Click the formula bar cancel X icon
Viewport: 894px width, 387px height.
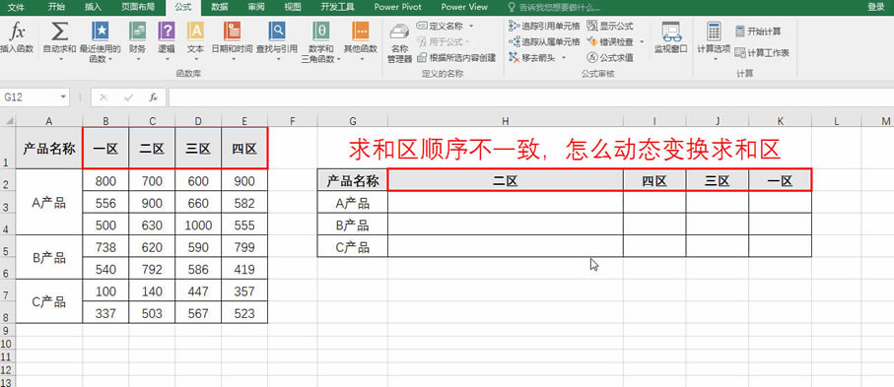(103, 97)
